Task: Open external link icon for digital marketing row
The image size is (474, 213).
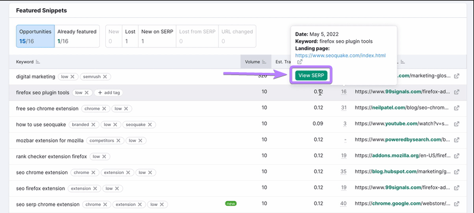Action: pos(457,76)
